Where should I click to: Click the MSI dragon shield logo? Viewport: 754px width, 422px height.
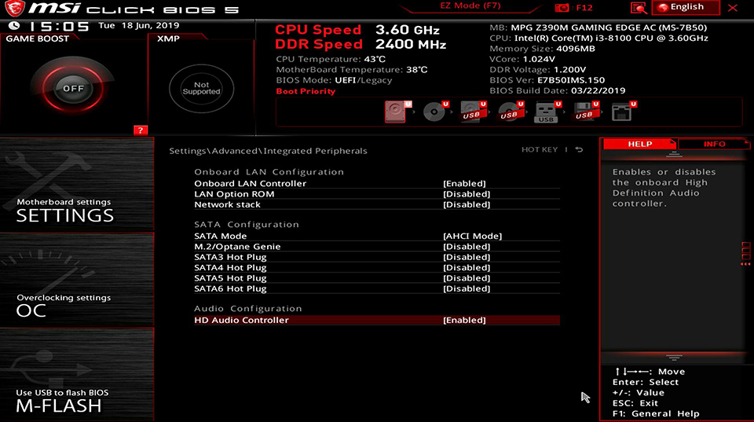pyautogui.click(x=14, y=8)
